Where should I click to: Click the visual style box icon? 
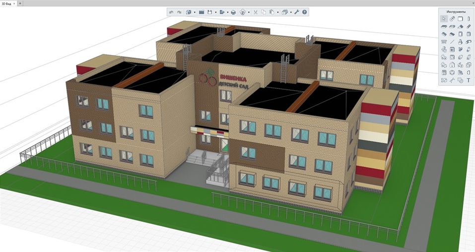(x=285, y=12)
